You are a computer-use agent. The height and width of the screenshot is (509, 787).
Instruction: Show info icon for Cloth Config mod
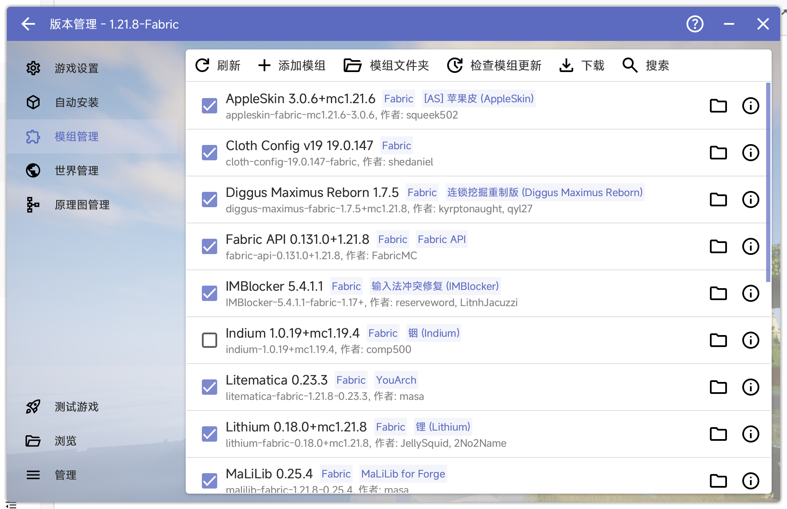(x=750, y=153)
